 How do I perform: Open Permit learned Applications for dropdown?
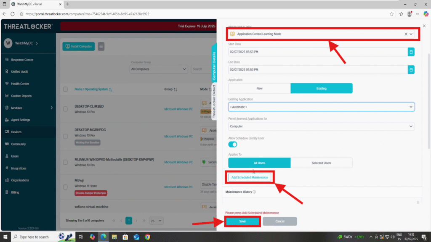tap(321, 126)
